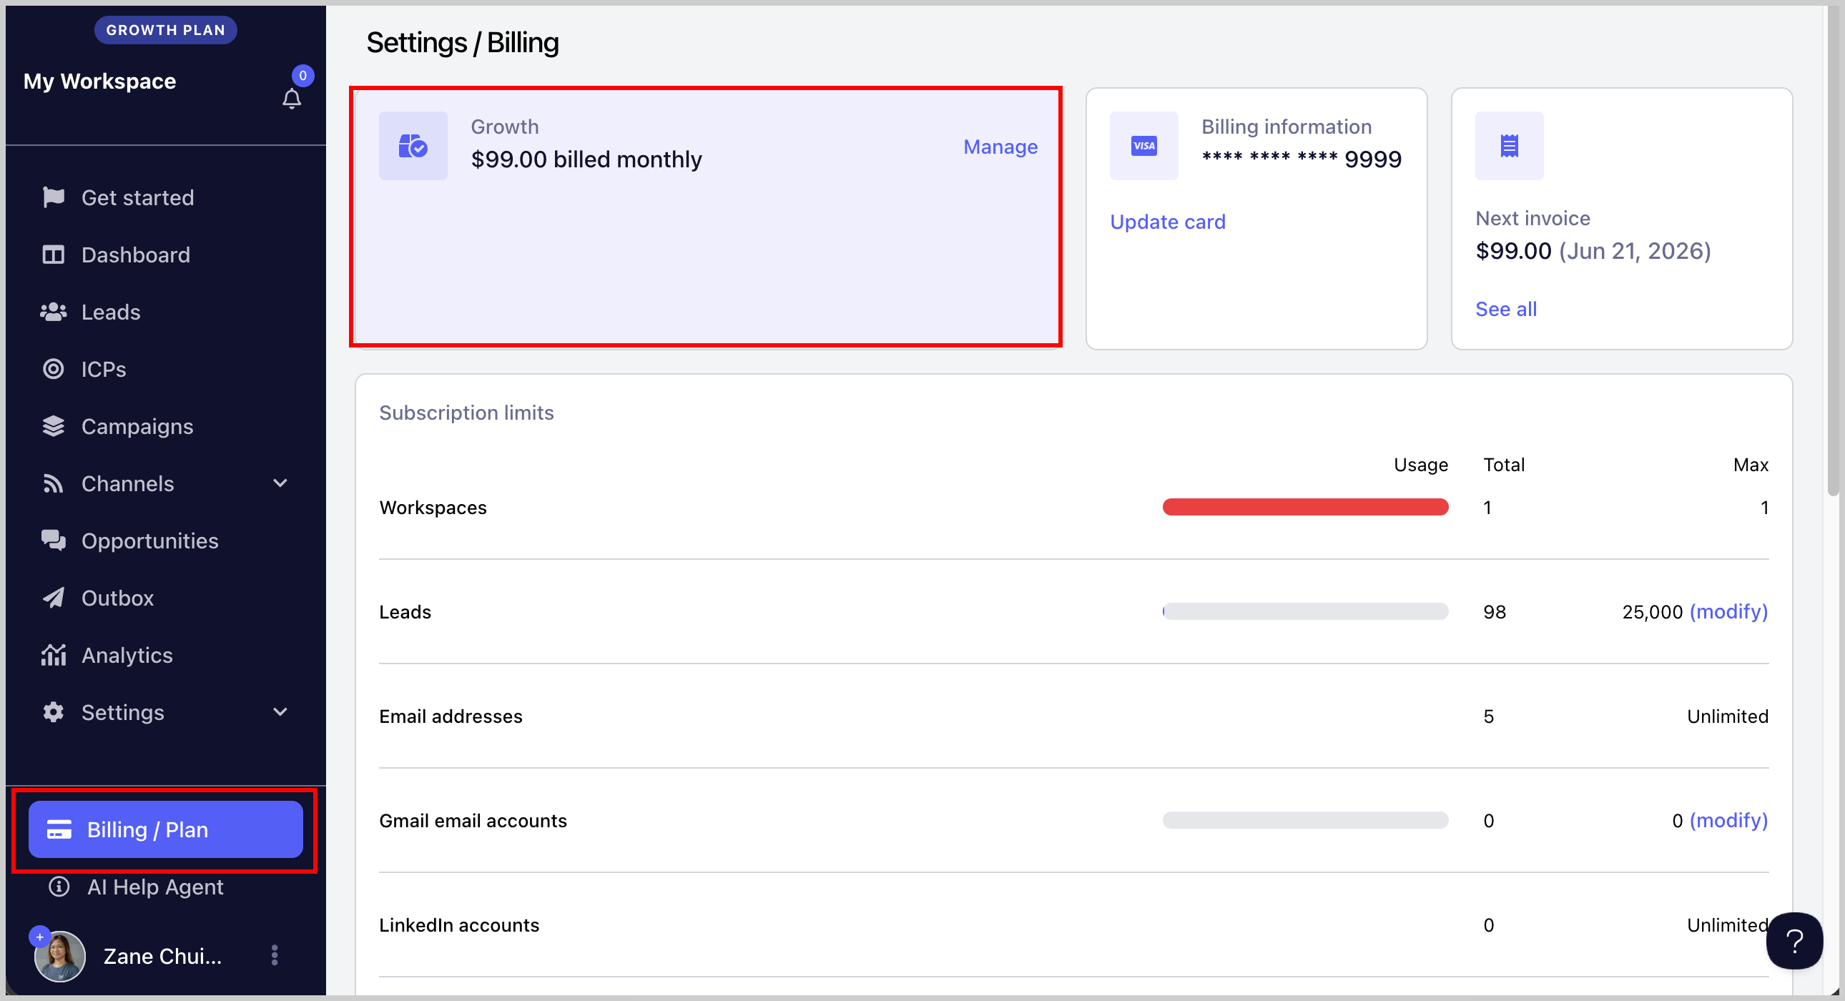Click the Leads total value 98
Image resolution: width=1845 pixels, height=1001 pixels.
pyautogui.click(x=1495, y=612)
